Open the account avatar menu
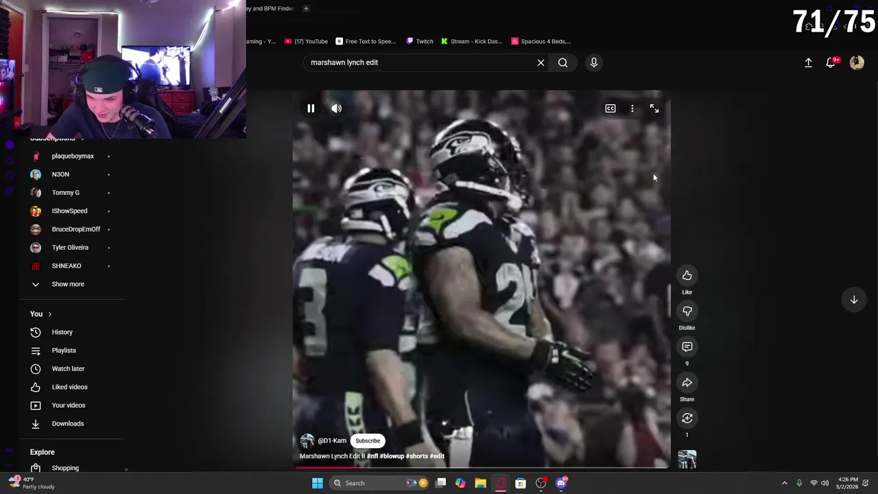 click(x=857, y=62)
